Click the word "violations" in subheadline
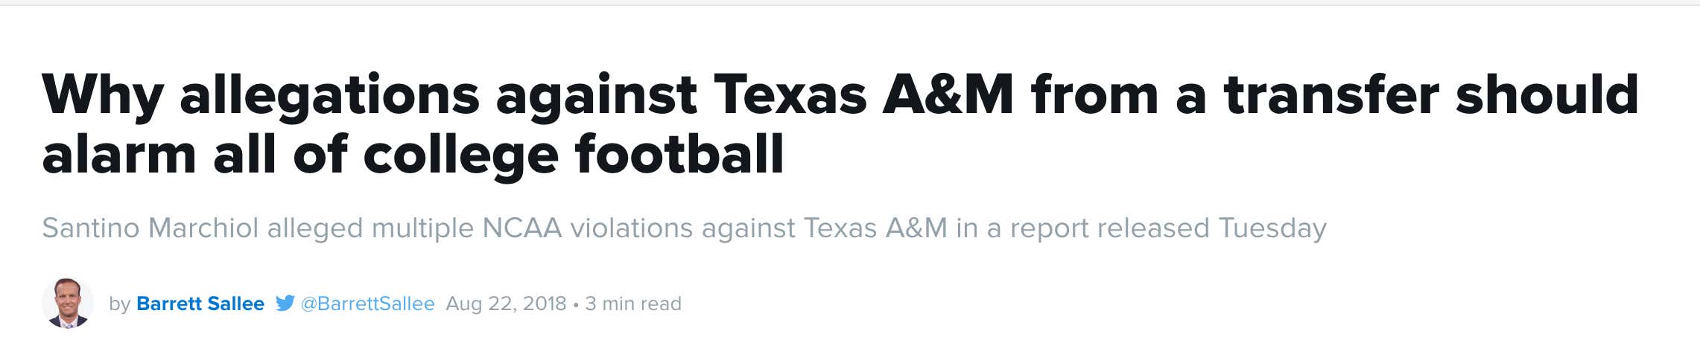The height and width of the screenshot is (354, 1700). 632,228
